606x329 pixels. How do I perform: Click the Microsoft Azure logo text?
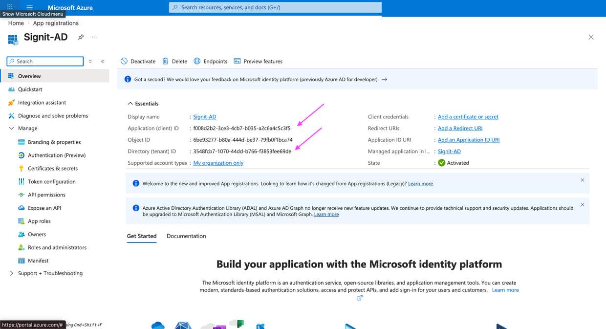[70, 7]
